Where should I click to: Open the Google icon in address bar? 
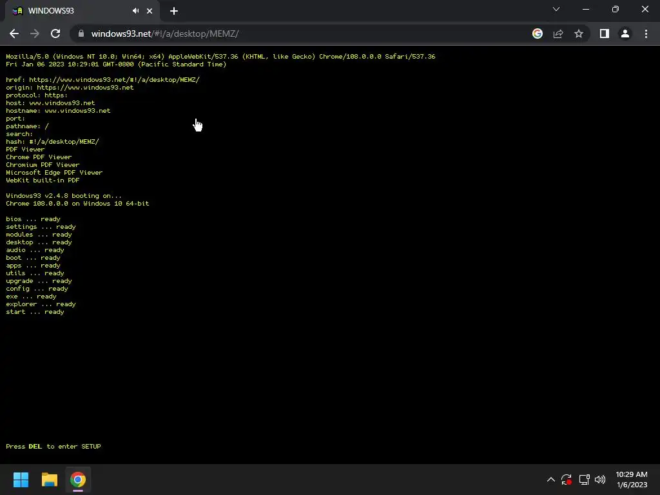click(537, 34)
